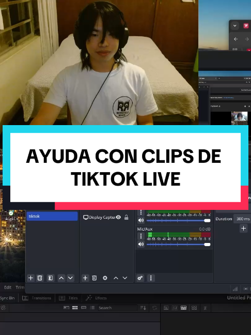This screenshot has height=335, width=251.
Task: Move the selected source up with the arrow
Action: coord(116,278)
